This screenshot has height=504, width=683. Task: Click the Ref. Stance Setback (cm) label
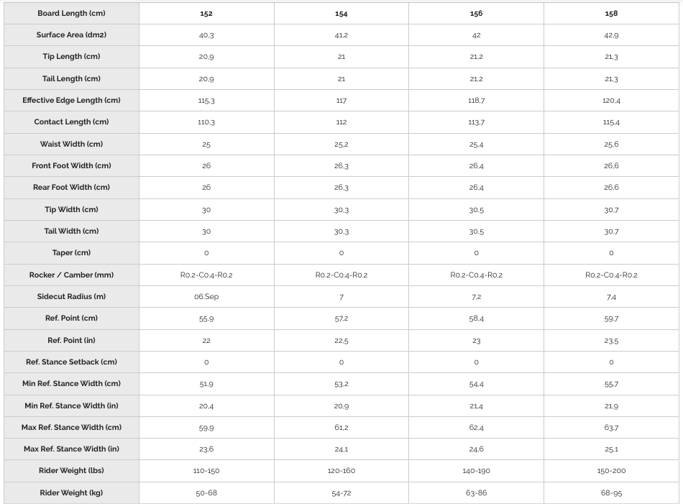point(71,362)
